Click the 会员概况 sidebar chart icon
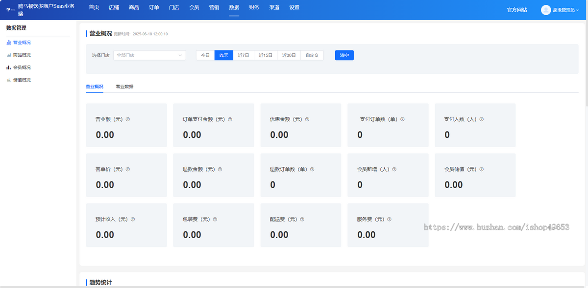 click(x=8, y=67)
